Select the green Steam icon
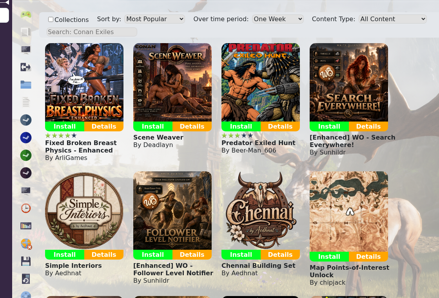439x298 pixels. 26,155
